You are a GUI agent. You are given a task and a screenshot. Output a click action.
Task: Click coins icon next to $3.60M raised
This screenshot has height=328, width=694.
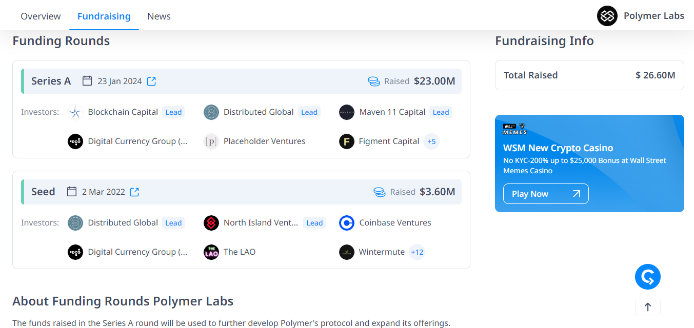click(x=380, y=192)
